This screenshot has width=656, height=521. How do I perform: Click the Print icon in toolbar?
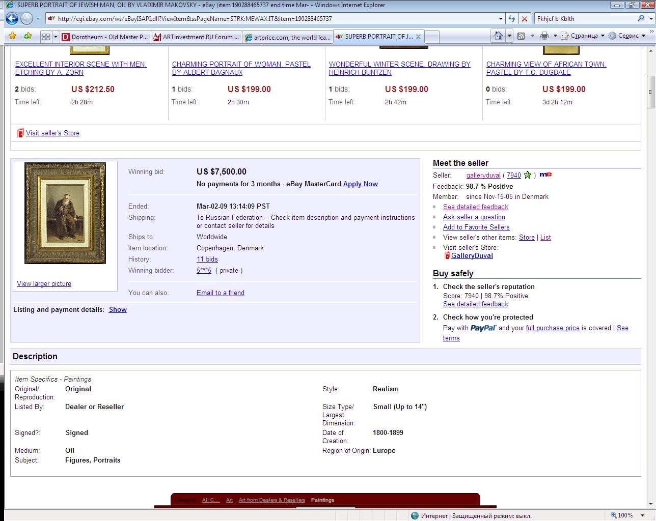click(544, 36)
